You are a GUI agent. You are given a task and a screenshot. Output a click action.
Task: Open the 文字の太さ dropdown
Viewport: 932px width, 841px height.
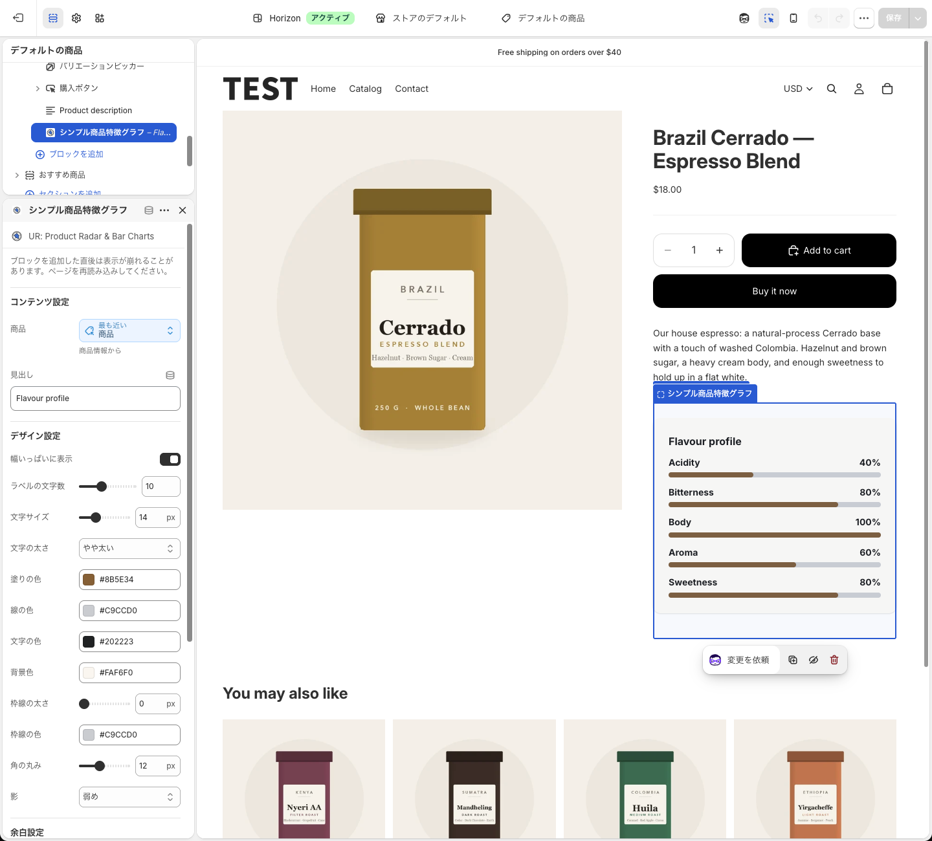[x=129, y=549]
